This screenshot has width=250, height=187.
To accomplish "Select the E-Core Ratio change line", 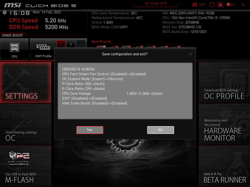I will click(83, 89).
